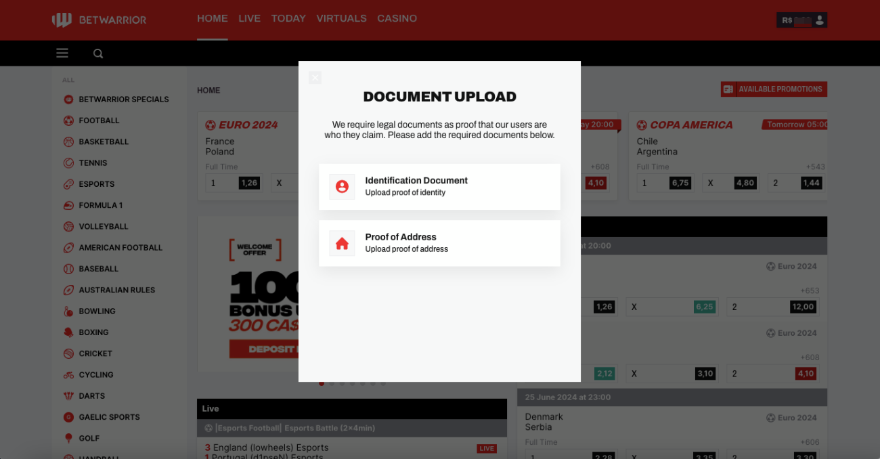Open the +653 more markets link

tap(810, 291)
